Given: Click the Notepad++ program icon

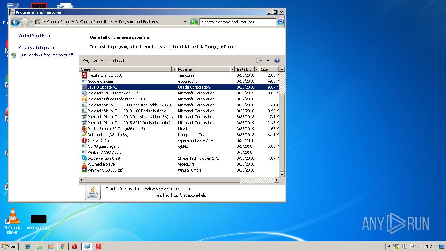Looking at the screenshot, I should coord(84,134).
